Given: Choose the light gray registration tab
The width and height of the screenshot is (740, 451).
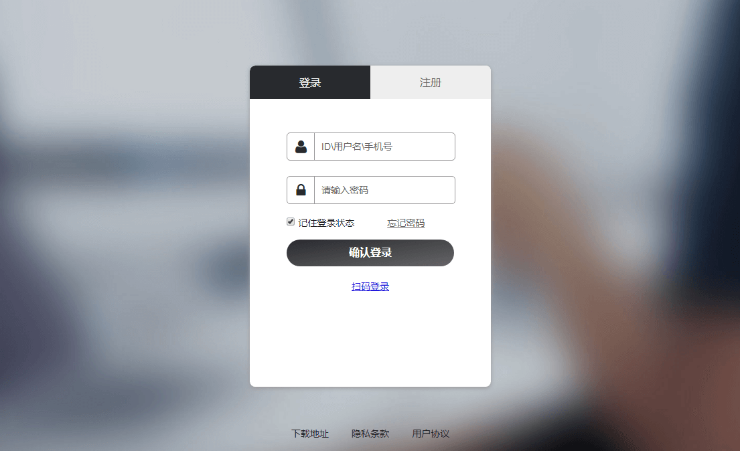Looking at the screenshot, I should pos(431,82).
